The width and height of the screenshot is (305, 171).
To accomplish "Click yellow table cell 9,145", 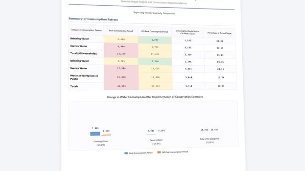I will pyautogui.click(x=121, y=61).
